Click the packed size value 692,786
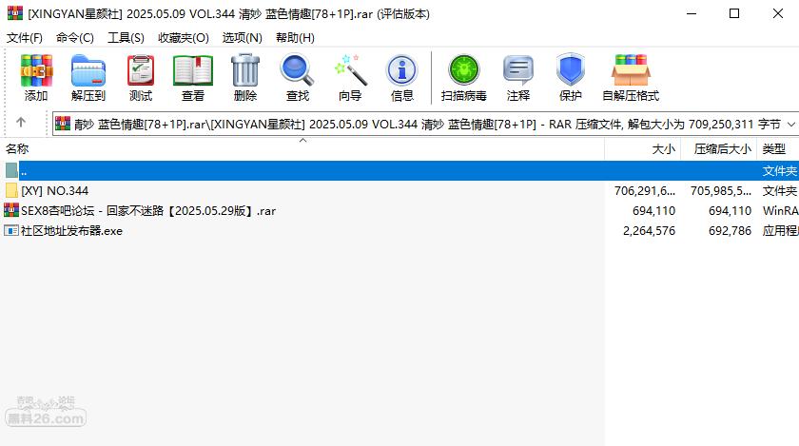799x446 pixels. (730, 231)
